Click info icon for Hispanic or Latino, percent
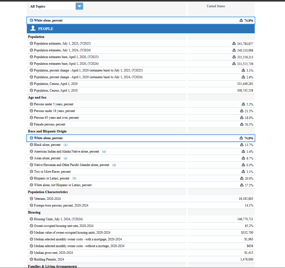Screen dimensions: 285x268 click(31, 178)
